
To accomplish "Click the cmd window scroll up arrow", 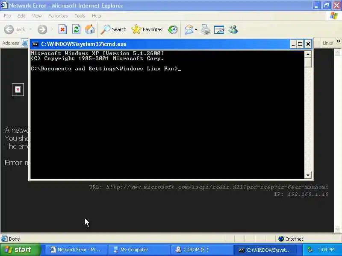I will coord(308,54).
